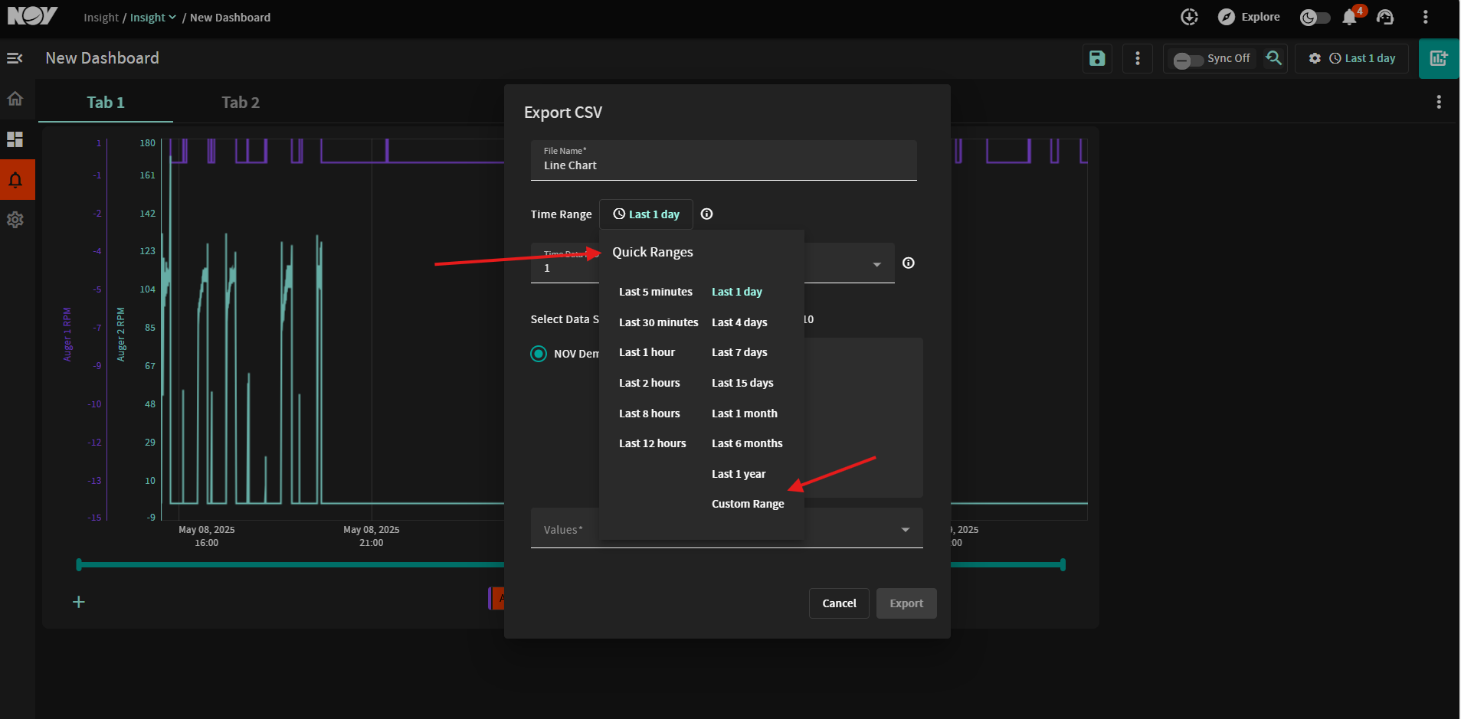Viewport: 1461px width, 719px height.
Task: Open Dashboards in sidebar
Action: click(x=15, y=139)
